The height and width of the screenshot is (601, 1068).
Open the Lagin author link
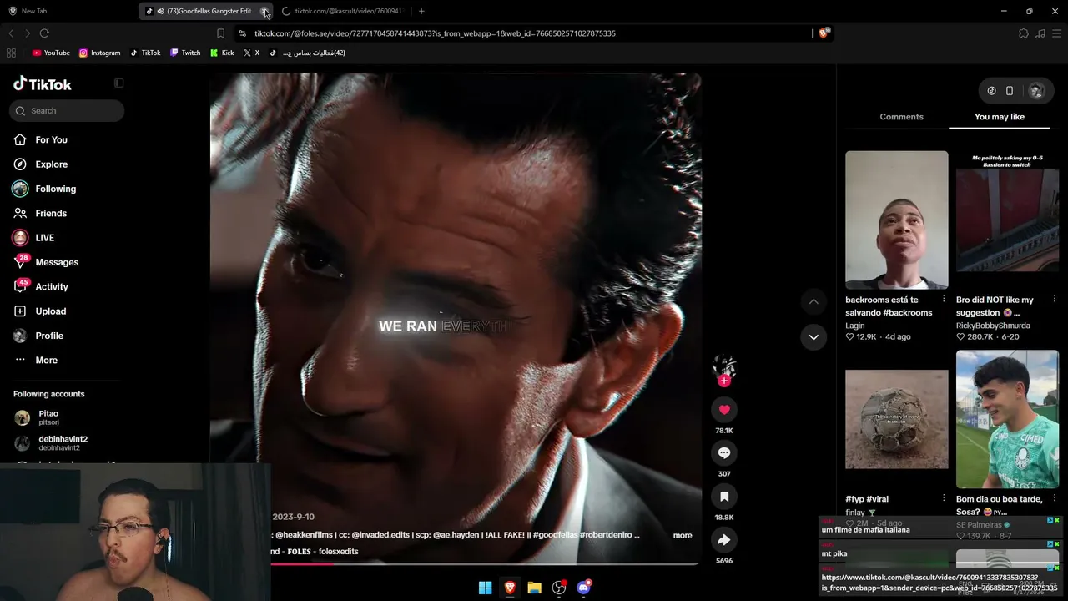[x=855, y=326]
